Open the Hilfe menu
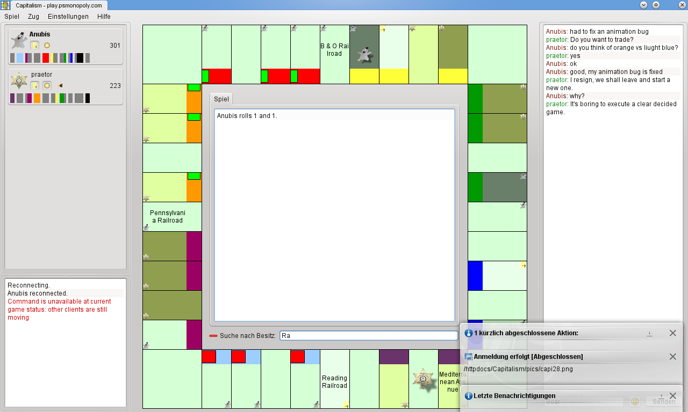 104,17
